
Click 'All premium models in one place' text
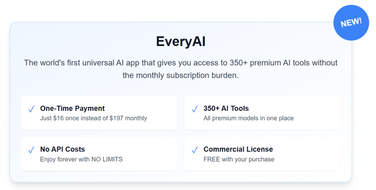[249, 118]
